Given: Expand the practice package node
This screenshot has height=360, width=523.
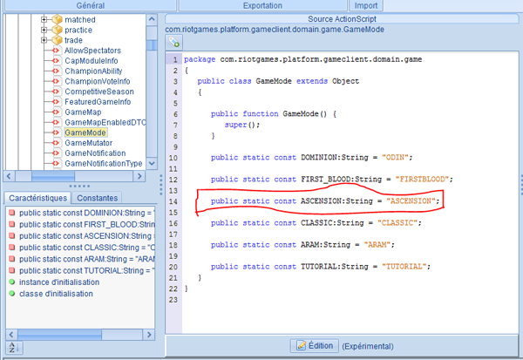Looking at the screenshot, I should coord(44,30).
